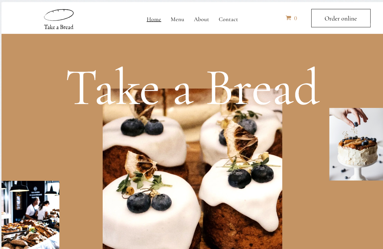The image size is (383, 249).
Task: Click the bakers in white shirts
Action: [x=37, y=209]
